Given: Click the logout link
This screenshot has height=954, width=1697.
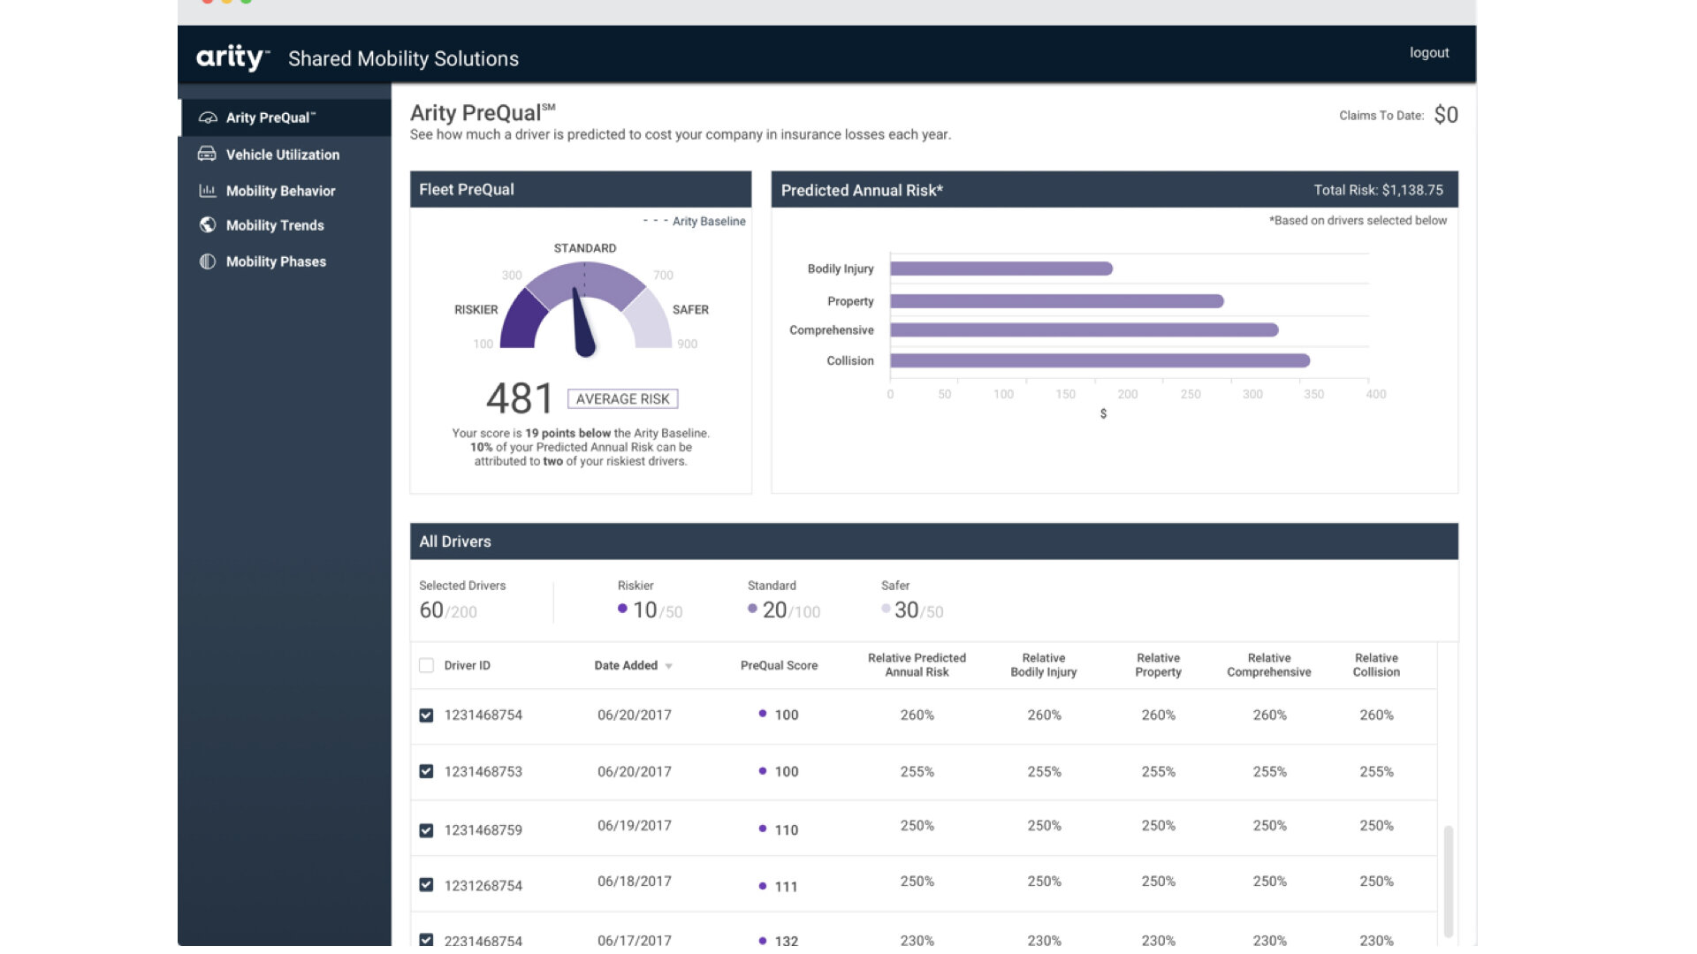Looking at the screenshot, I should [1429, 53].
